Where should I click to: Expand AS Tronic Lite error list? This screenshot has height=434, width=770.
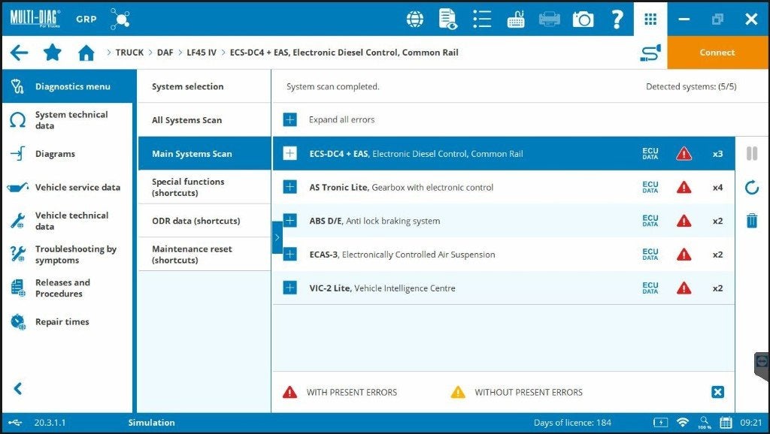coord(290,187)
